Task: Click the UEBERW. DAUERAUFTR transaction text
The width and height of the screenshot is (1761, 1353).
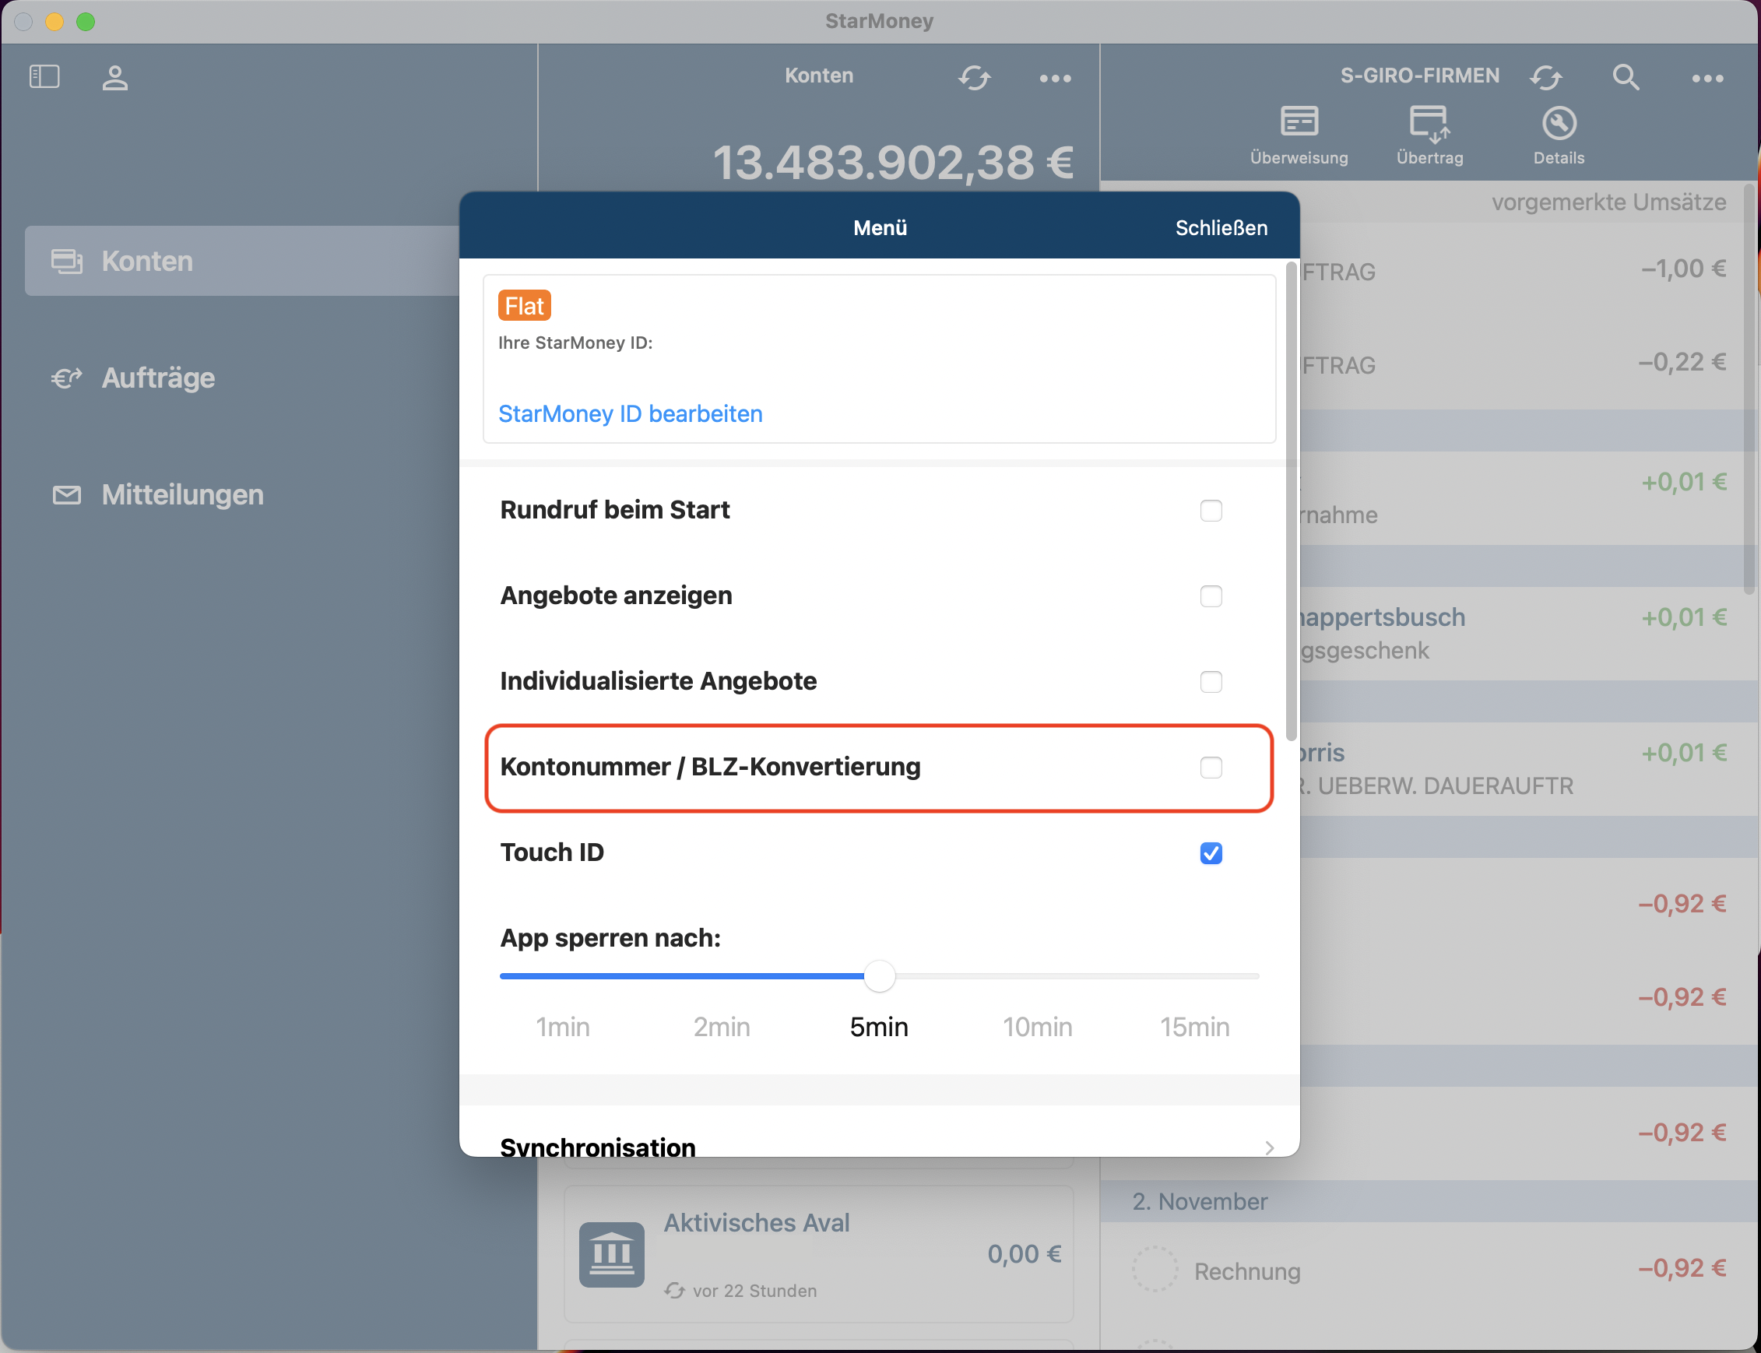Action: tap(1436, 786)
